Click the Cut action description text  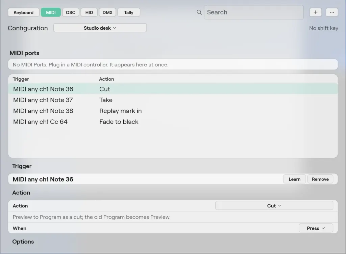pos(91,217)
